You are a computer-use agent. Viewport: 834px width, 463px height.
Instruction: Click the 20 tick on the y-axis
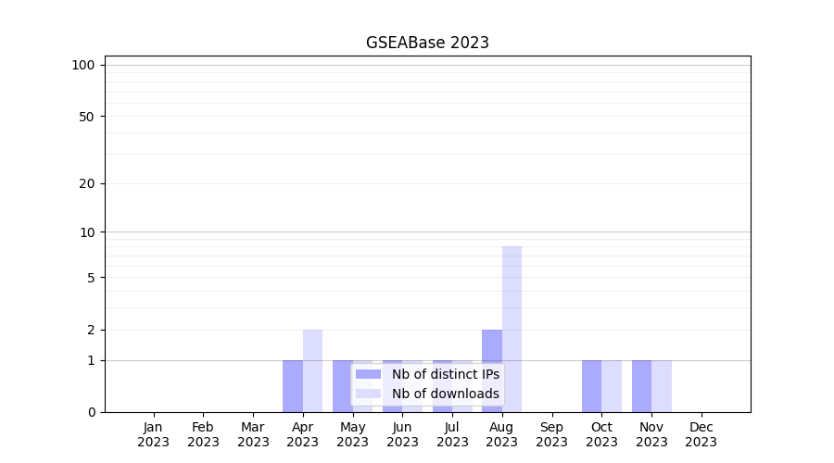pyautogui.click(x=87, y=183)
